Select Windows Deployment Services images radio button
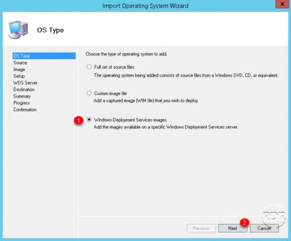 [89, 120]
